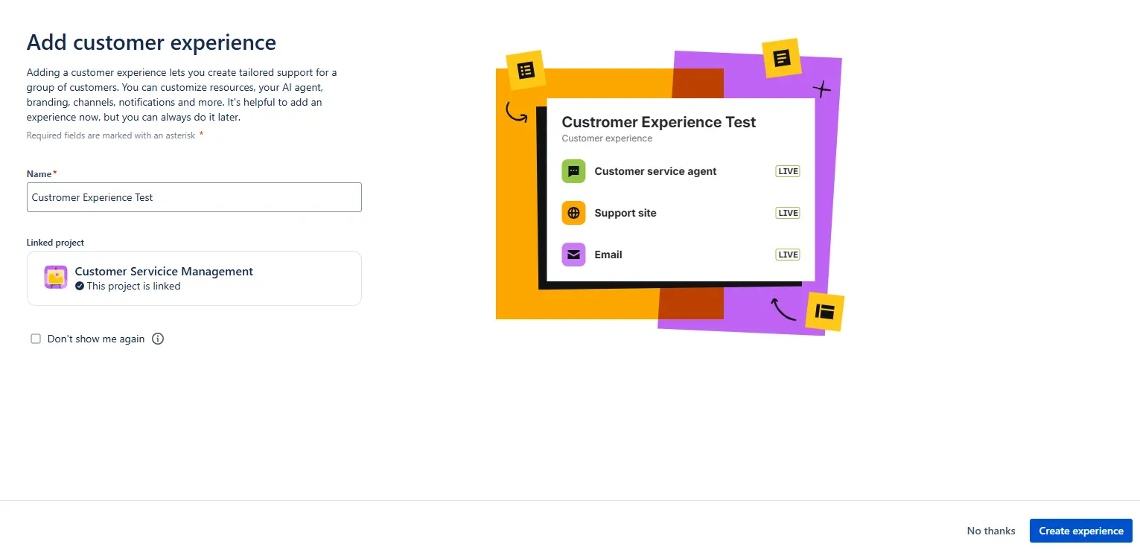Screen dimensions: 1140x553
Task: Click the yellow checklist sticky note icon
Action: pyautogui.click(x=526, y=71)
